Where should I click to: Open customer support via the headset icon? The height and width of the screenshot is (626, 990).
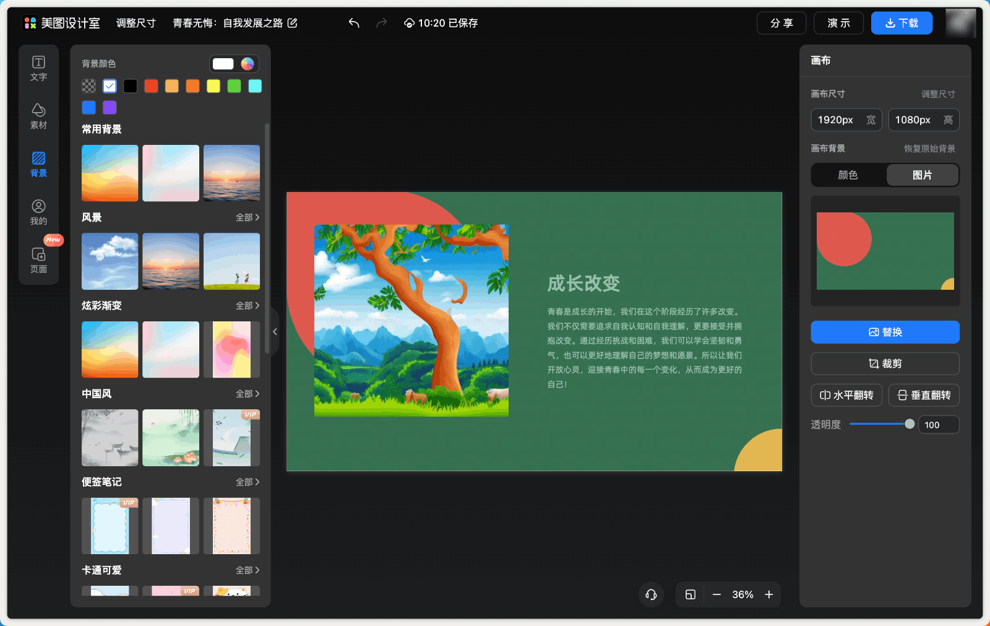651,594
